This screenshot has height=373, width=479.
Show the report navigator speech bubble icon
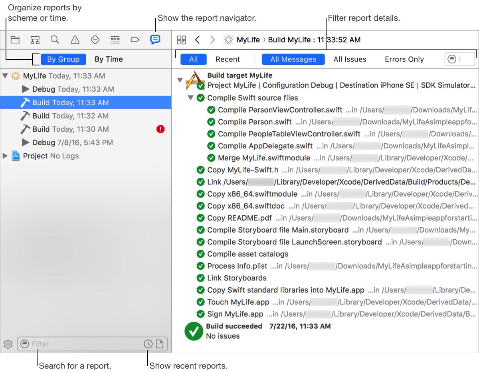point(155,39)
